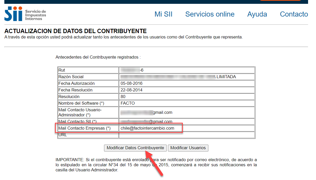The image size is (316, 180).
Task: Select the Fecha Resolución date 22-08-2014
Action: pos(131,90)
